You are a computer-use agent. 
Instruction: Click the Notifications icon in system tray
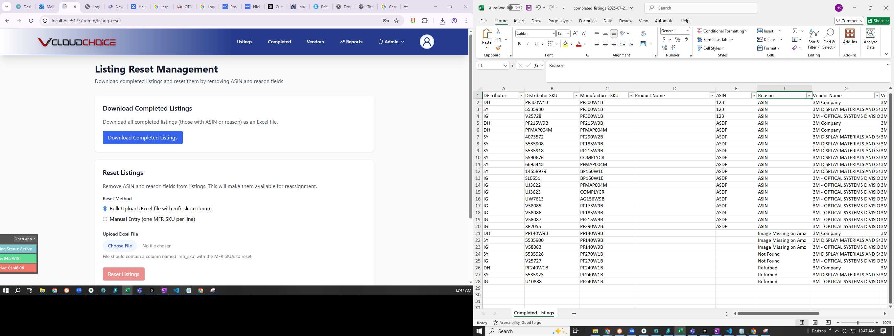point(883,331)
